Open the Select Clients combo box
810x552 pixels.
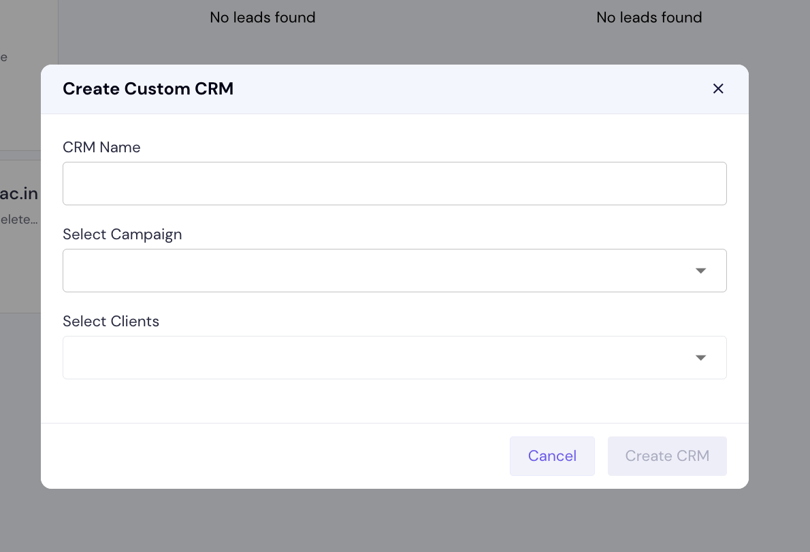(x=395, y=358)
